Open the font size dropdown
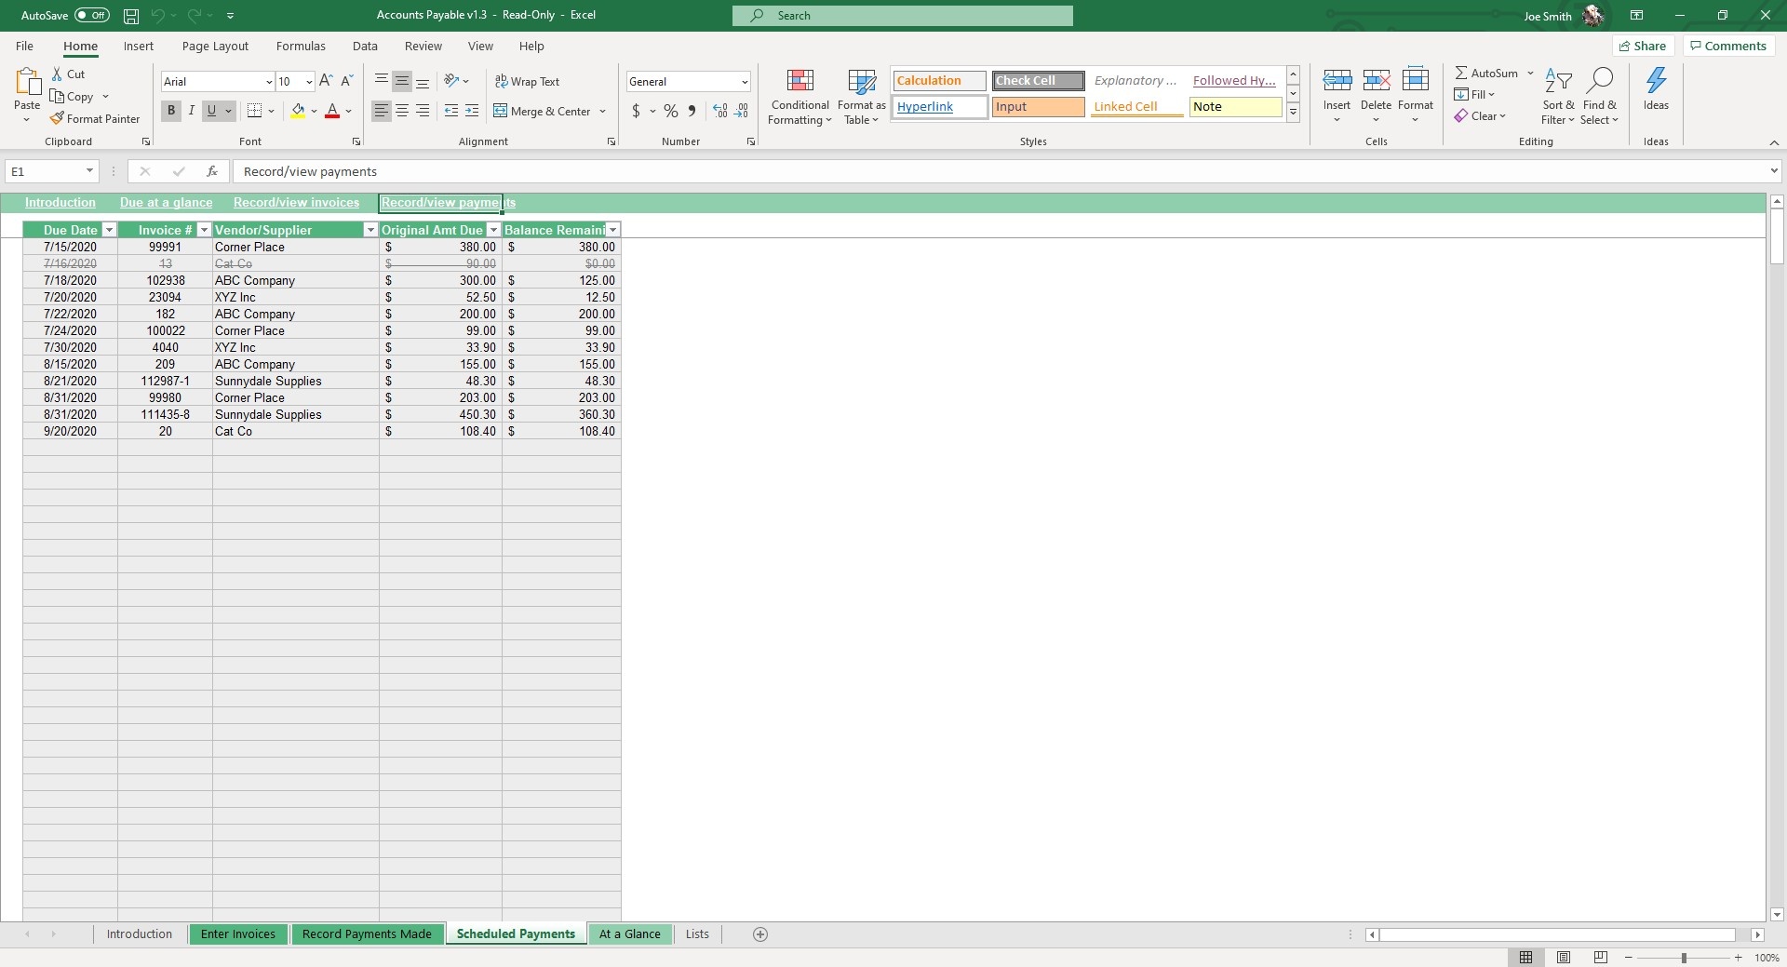The image size is (1787, 967). coord(309,82)
